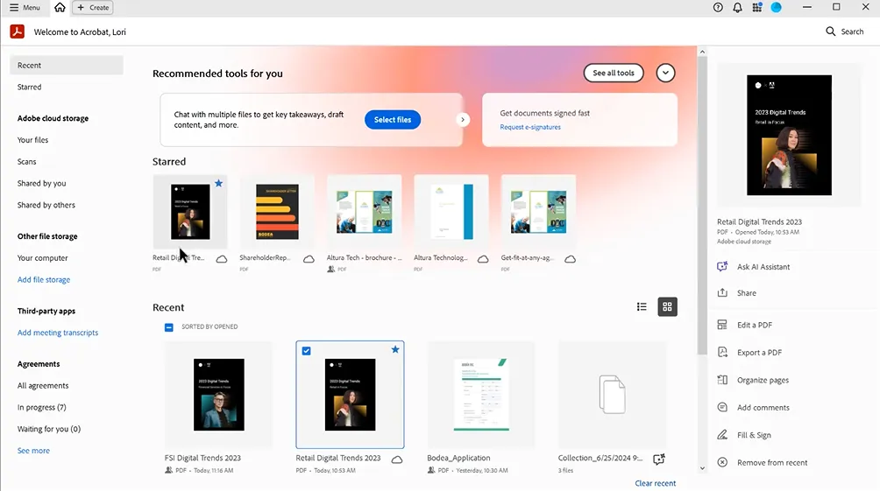Open the hamburger Menu icon
Viewport: 880px width, 491px height.
tap(14, 7)
